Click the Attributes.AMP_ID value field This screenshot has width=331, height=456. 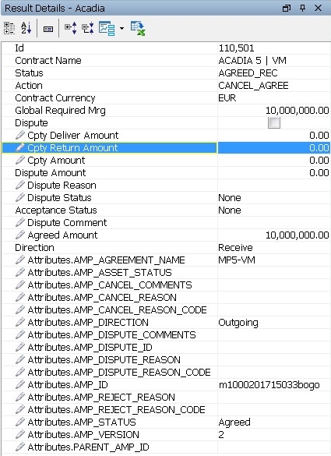[273, 385]
